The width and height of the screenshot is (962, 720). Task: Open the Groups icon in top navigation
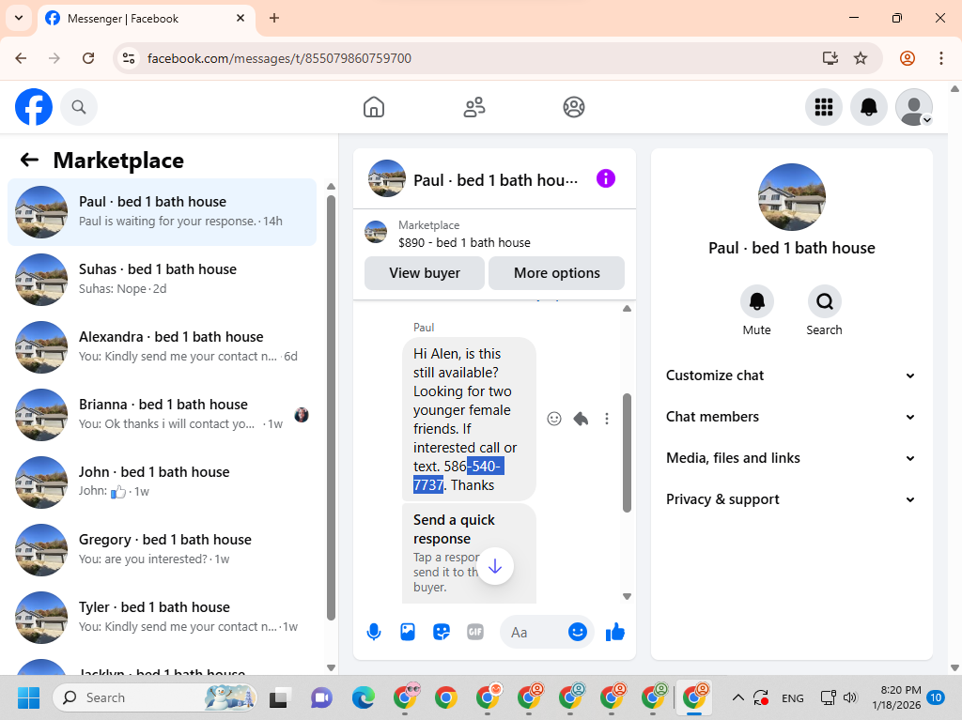point(574,107)
